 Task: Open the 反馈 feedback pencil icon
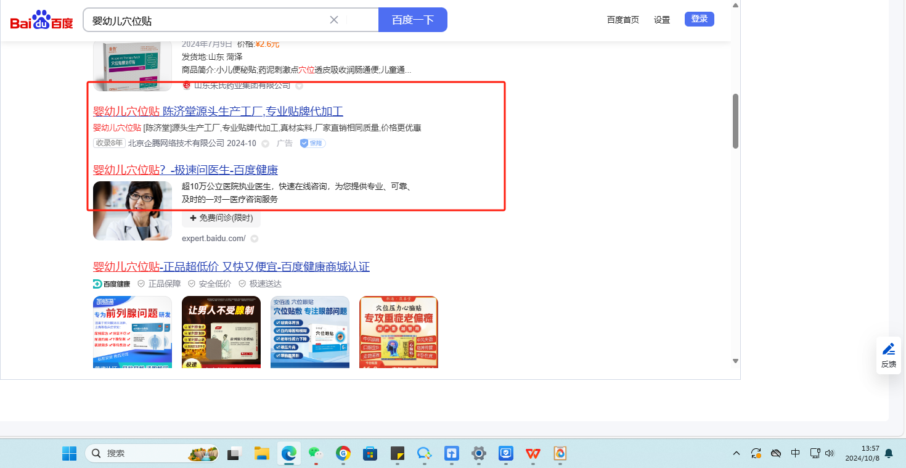[888, 349]
